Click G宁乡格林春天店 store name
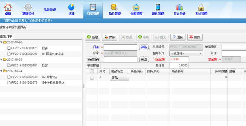 coord(53,83)
